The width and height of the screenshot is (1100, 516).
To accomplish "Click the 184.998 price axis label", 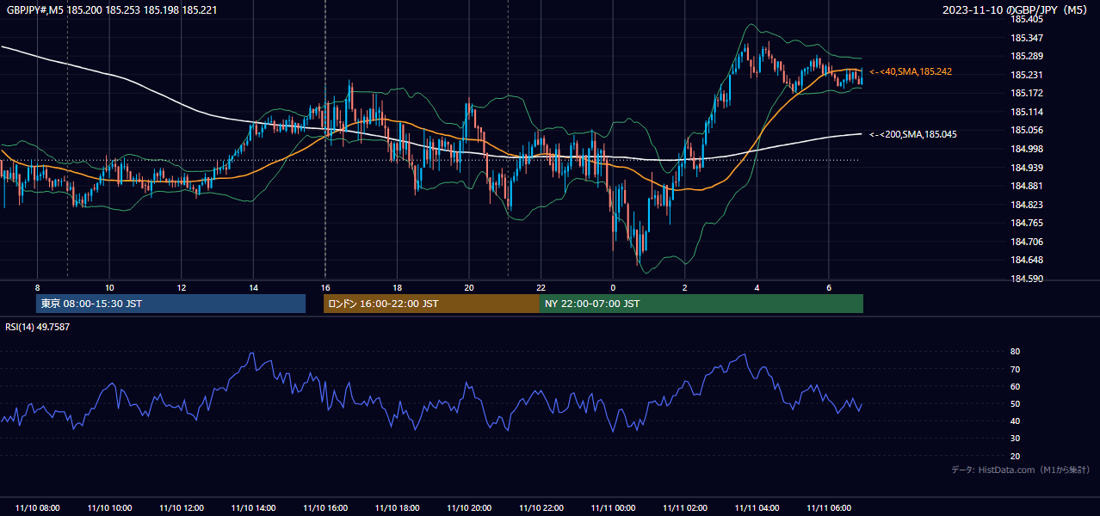I will point(1027,149).
